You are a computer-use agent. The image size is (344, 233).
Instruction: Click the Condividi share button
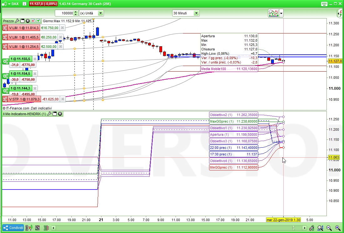(13, 228)
